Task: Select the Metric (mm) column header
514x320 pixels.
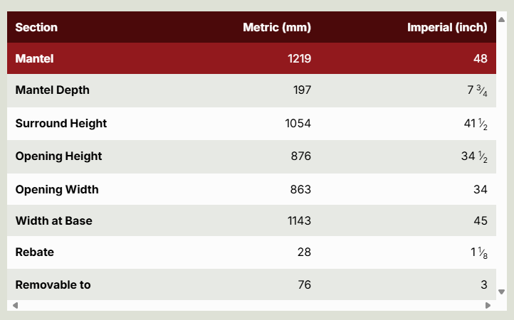Action: point(277,27)
